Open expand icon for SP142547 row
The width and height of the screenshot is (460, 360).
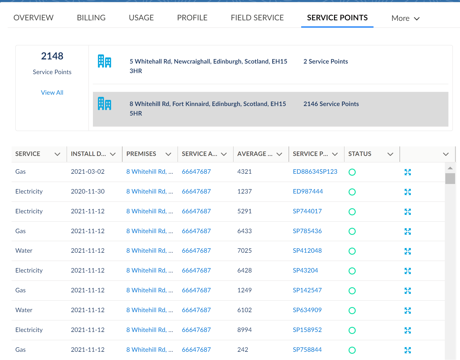407,291
